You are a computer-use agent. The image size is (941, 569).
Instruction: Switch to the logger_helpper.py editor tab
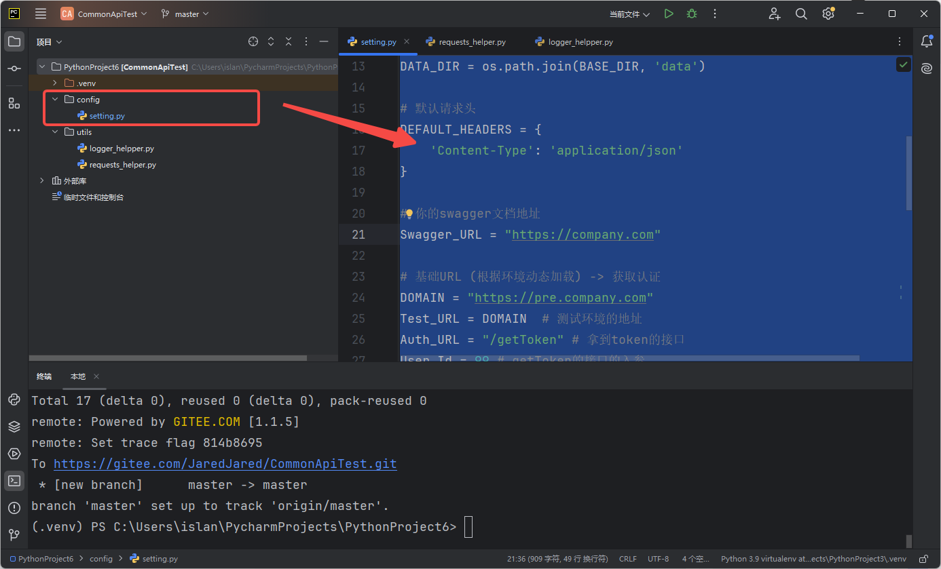pyautogui.click(x=574, y=42)
